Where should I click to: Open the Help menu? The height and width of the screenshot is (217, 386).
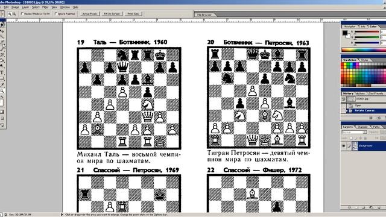click(75, 7)
